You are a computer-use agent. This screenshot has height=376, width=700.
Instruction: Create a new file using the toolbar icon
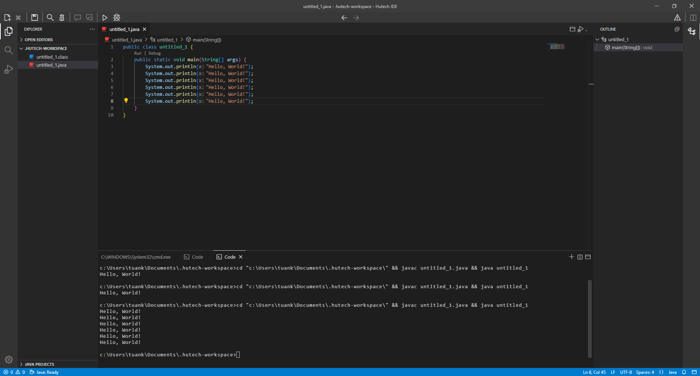[x=7, y=17]
